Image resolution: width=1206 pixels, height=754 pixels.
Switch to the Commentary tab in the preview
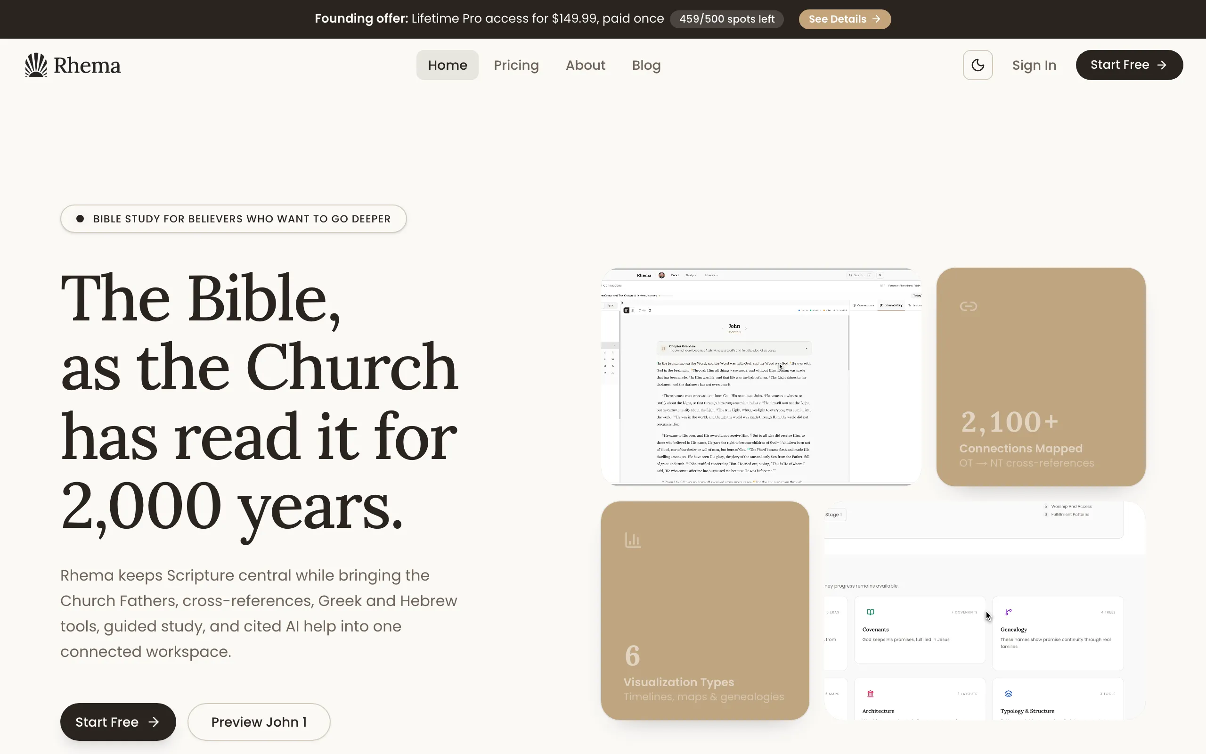tap(891, 305)
